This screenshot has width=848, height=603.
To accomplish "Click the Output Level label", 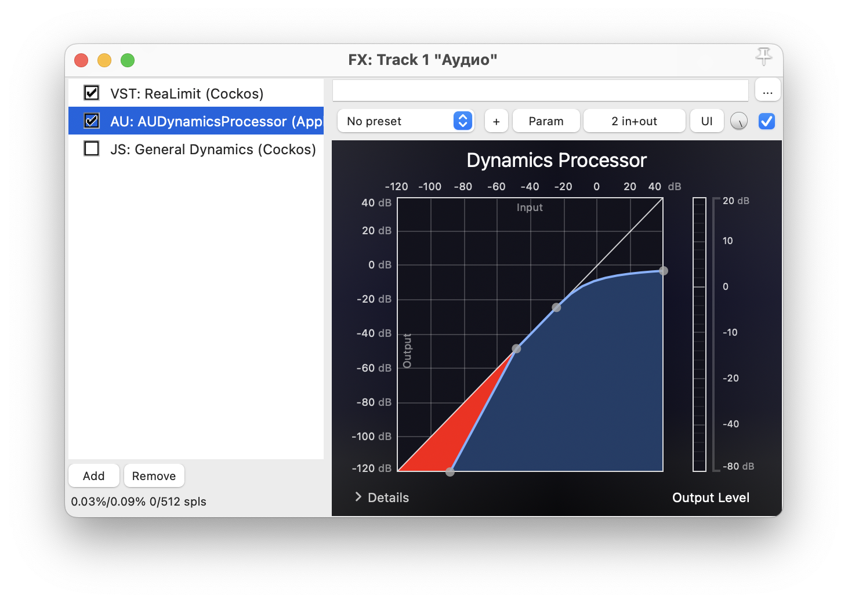I will (711, 497).
